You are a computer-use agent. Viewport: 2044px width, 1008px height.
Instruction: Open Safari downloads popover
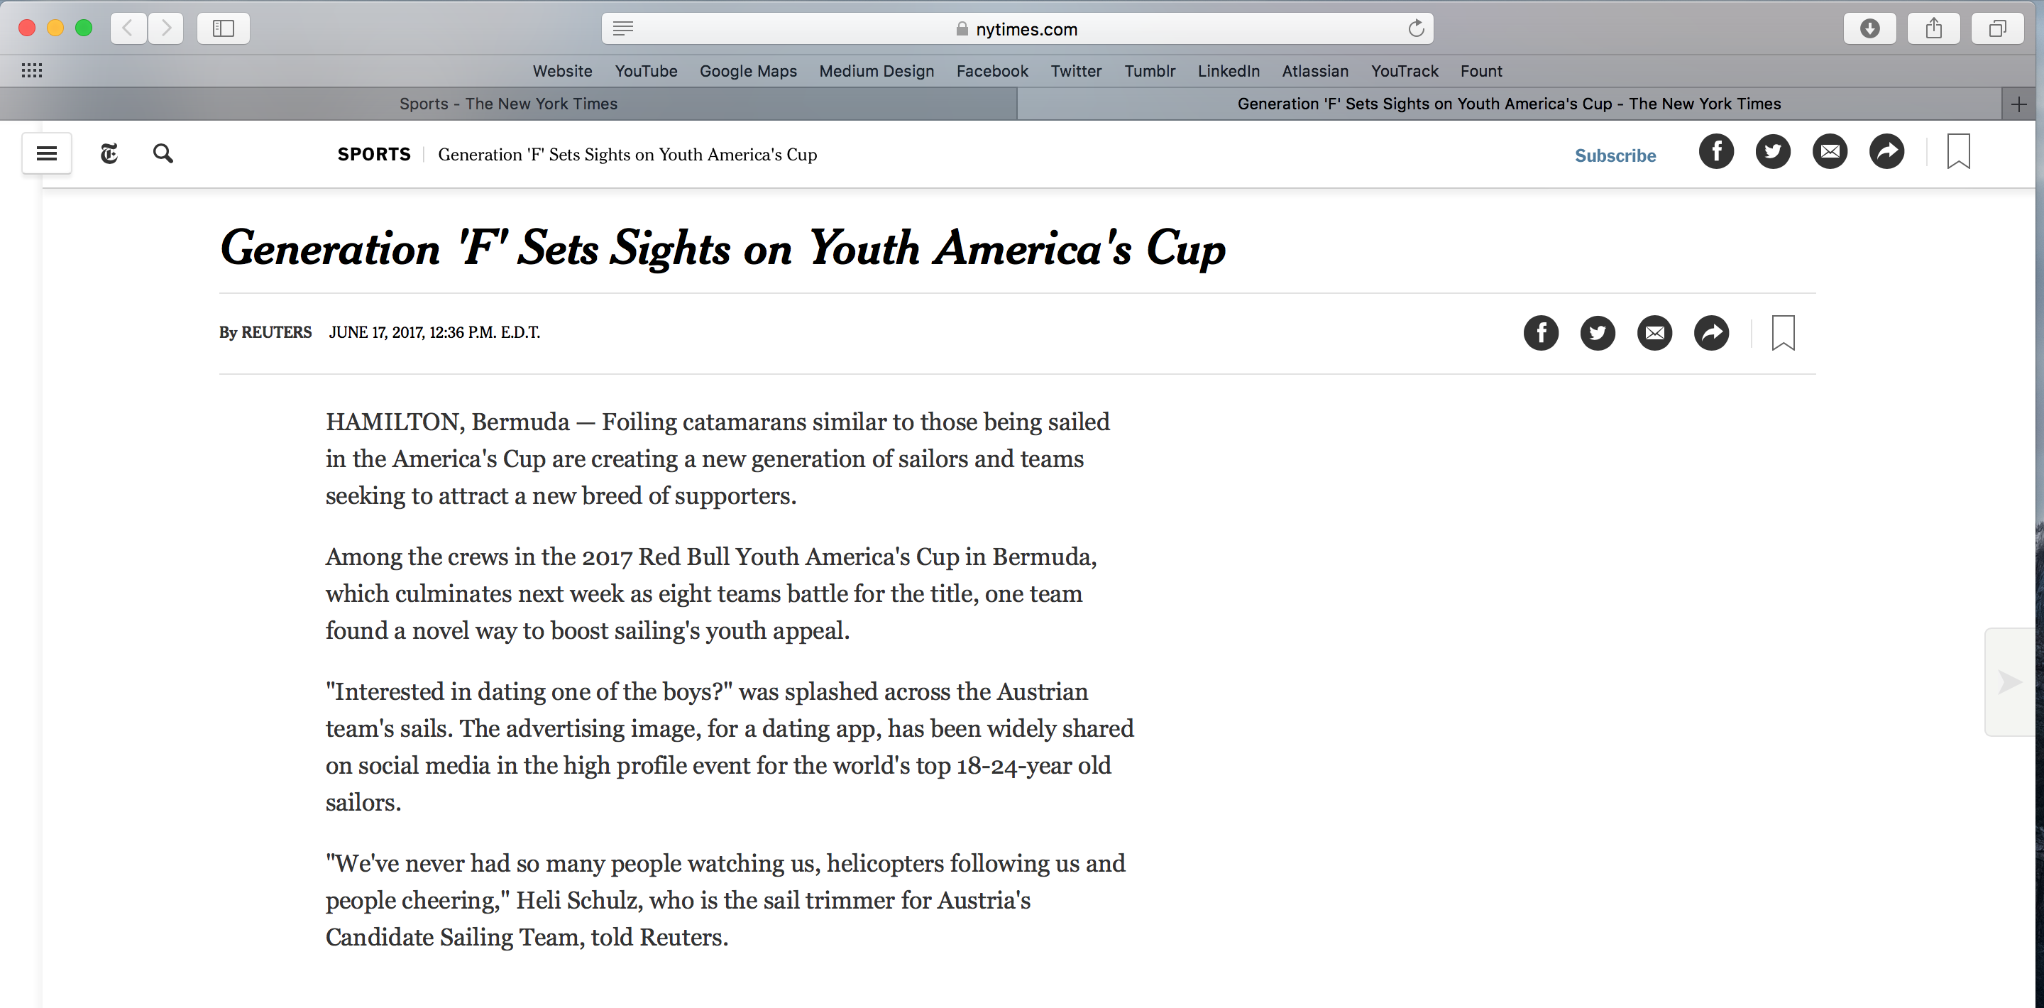(x=1870, y=28)
